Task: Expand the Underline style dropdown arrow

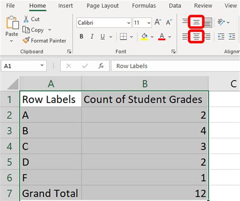Action: 111,37
